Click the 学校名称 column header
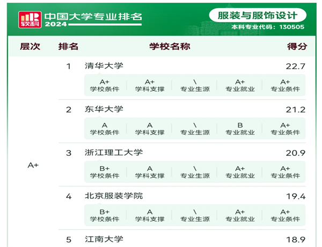The image size is (322, 247). (x=170, y=46)
